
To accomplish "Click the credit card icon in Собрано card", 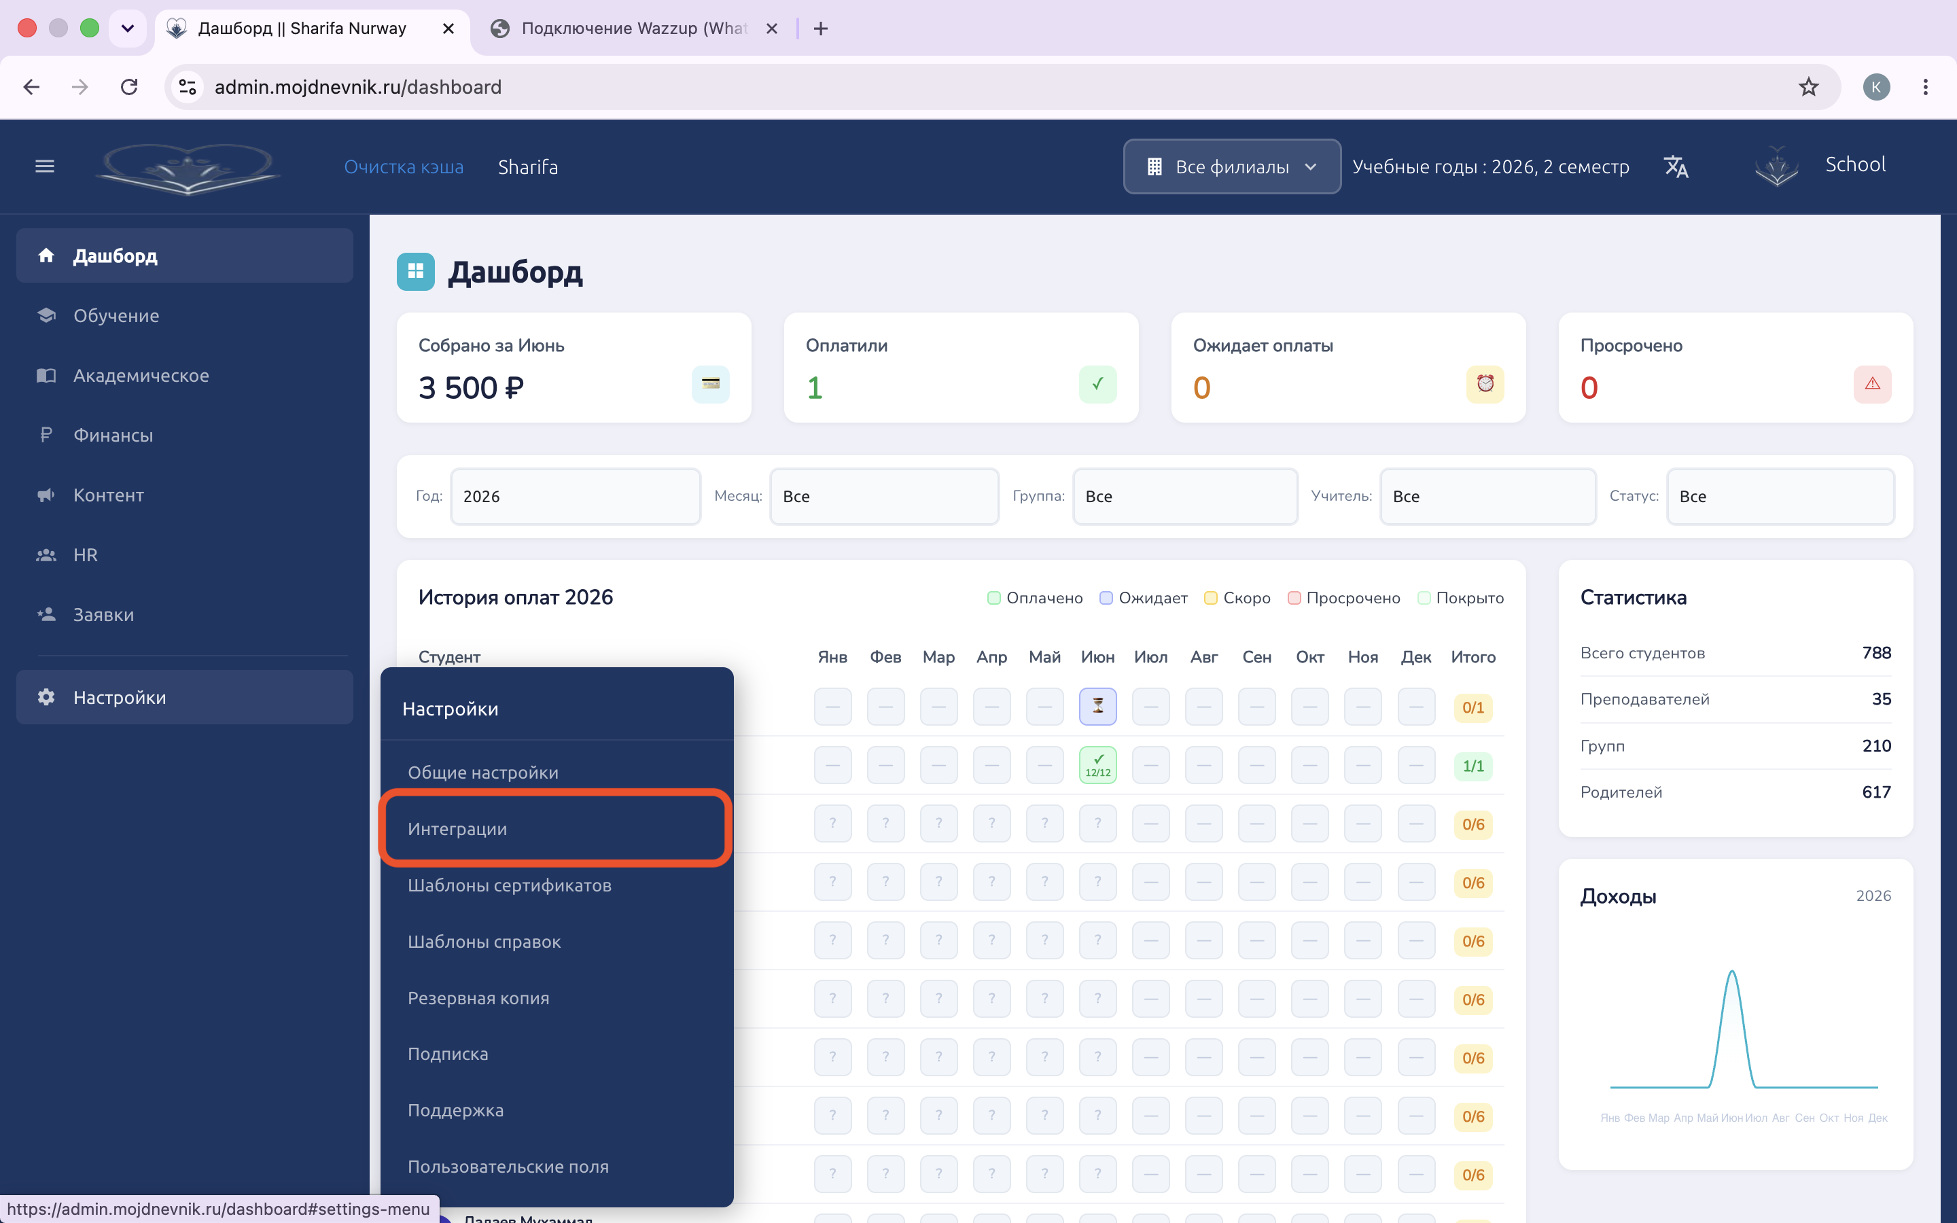I will 711,384.
